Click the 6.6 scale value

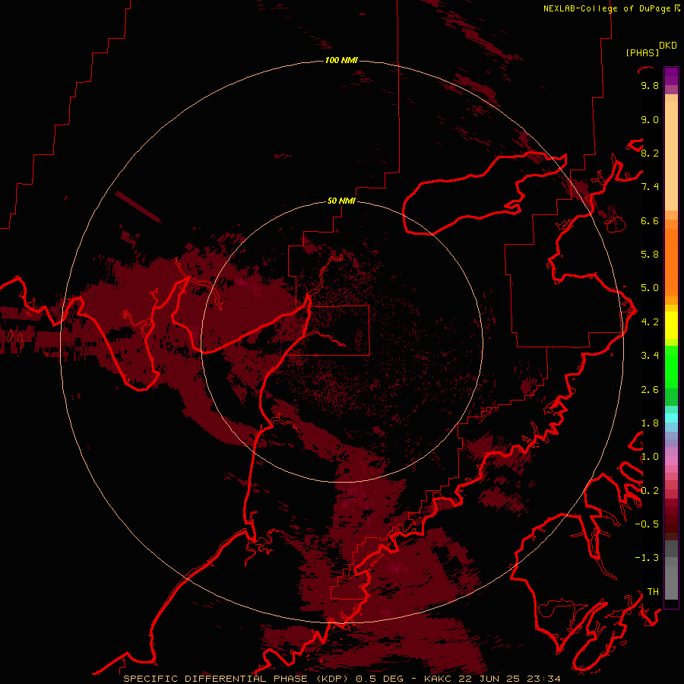pyautogui.click(x=650, y=220)
